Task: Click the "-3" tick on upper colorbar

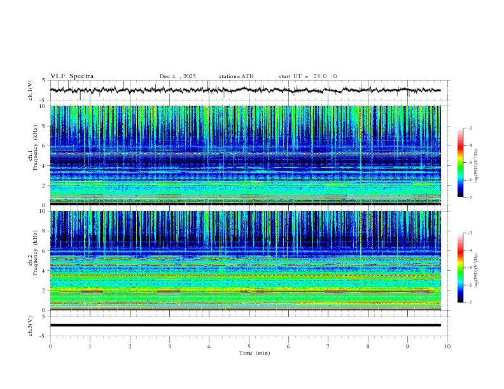Action: [470, 128]
